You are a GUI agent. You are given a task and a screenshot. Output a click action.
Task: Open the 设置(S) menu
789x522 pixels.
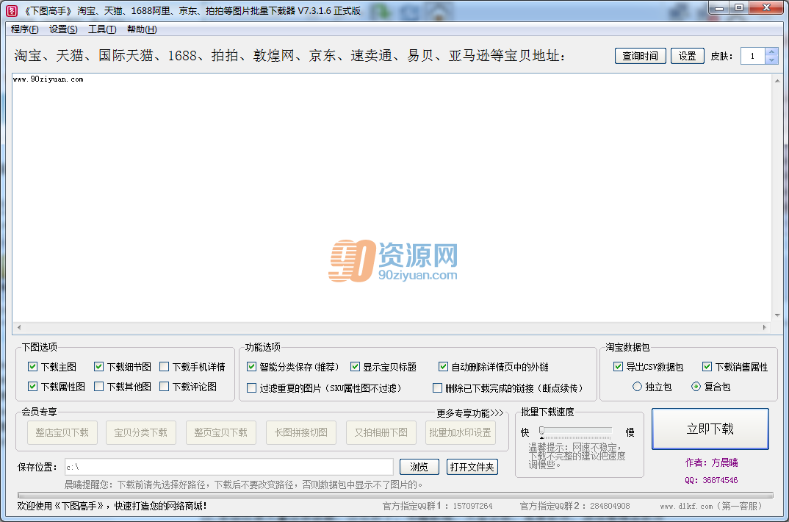[x=63, y=29]
